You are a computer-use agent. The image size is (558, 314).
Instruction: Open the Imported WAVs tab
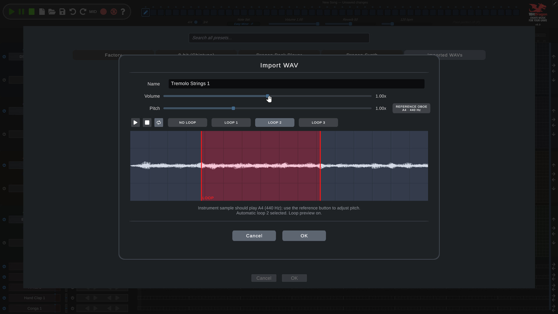click(445, 55)
